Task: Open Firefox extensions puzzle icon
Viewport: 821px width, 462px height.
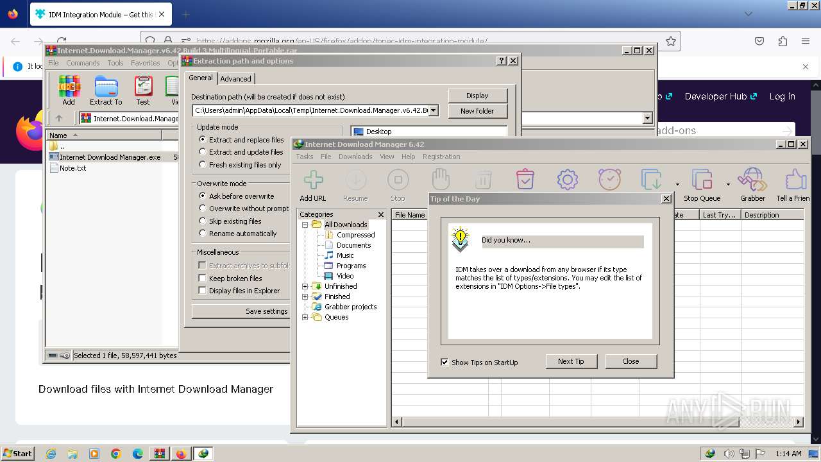Action: tap(783, 41)
